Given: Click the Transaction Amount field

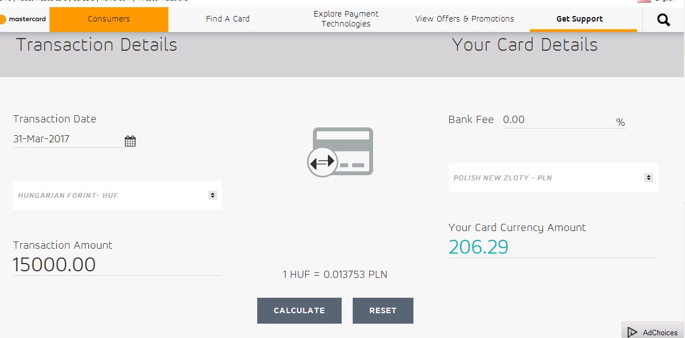Looking at the screenshot, I should click(117, 265).
